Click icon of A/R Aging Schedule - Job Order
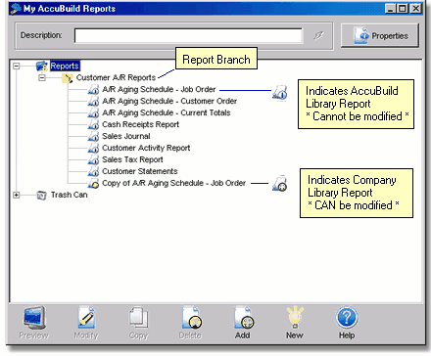Screen dimensions: 431x356 coord(93,89)
